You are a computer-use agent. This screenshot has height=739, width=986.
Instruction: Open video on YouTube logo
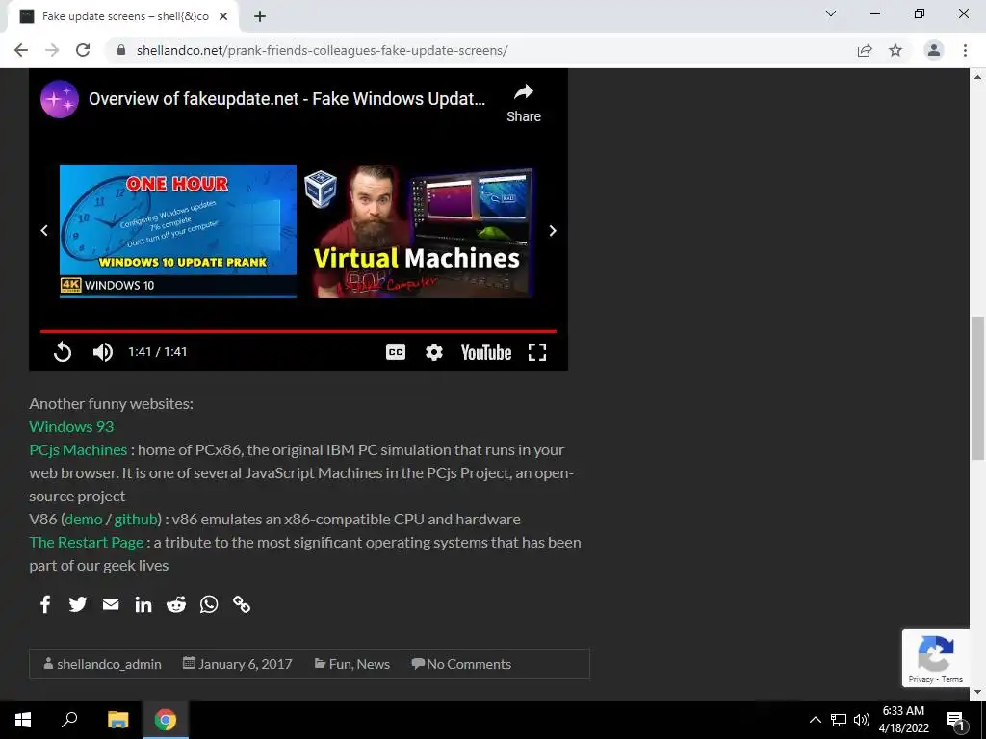(486, 352)
